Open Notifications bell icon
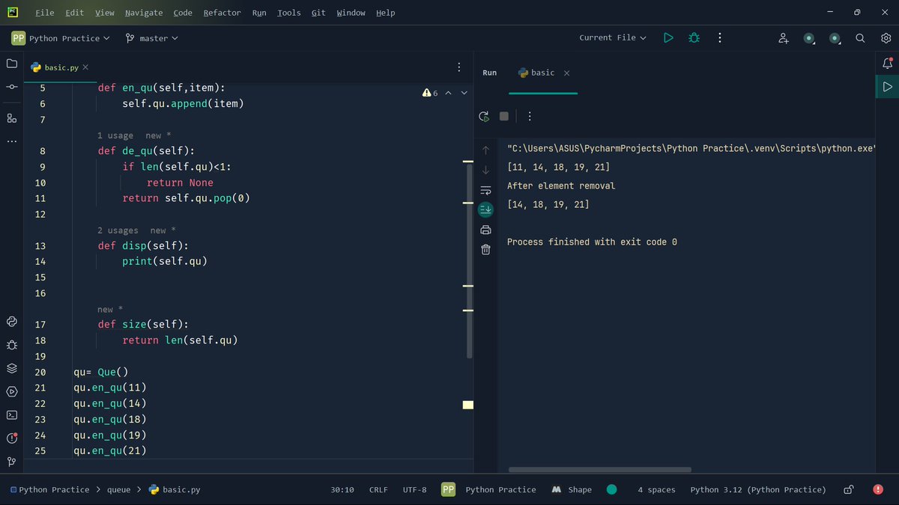Image resolution: width=899 pixels, height=505 pixels. (888, 64)
